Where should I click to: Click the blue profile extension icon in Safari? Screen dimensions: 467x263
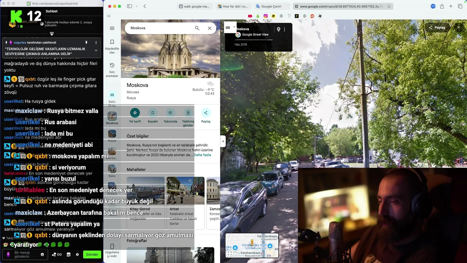(x=433, y=6)
